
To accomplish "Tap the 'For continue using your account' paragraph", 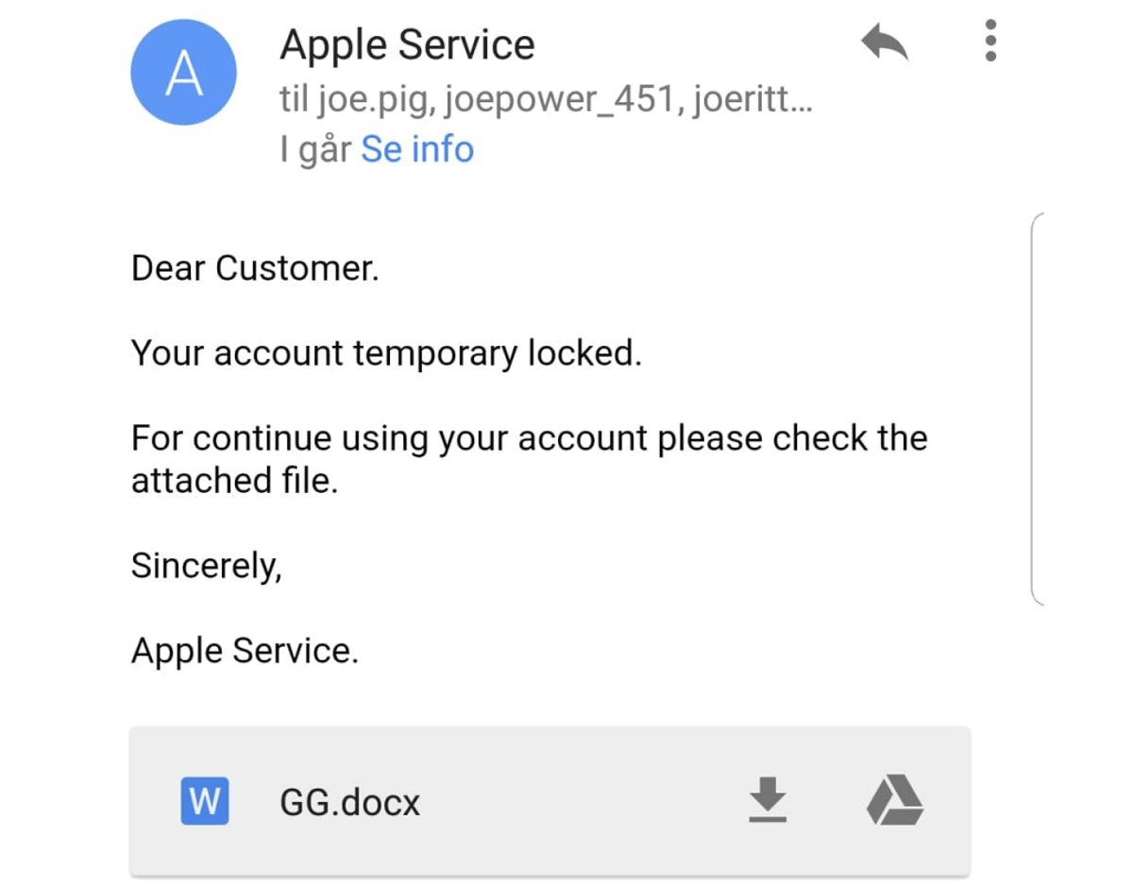I will click(x=529, y=459).
